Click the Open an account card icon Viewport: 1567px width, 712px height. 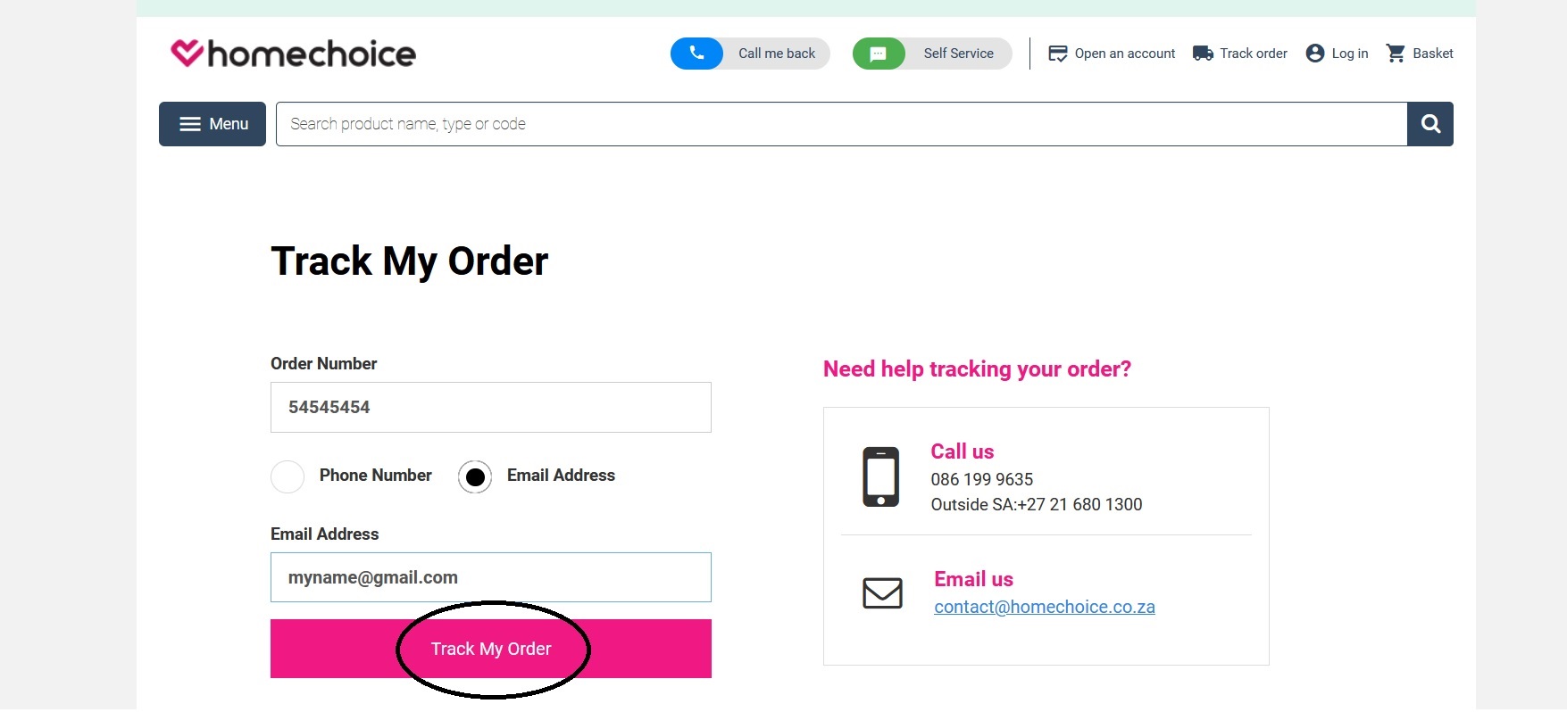click(x=1058, y=54)
